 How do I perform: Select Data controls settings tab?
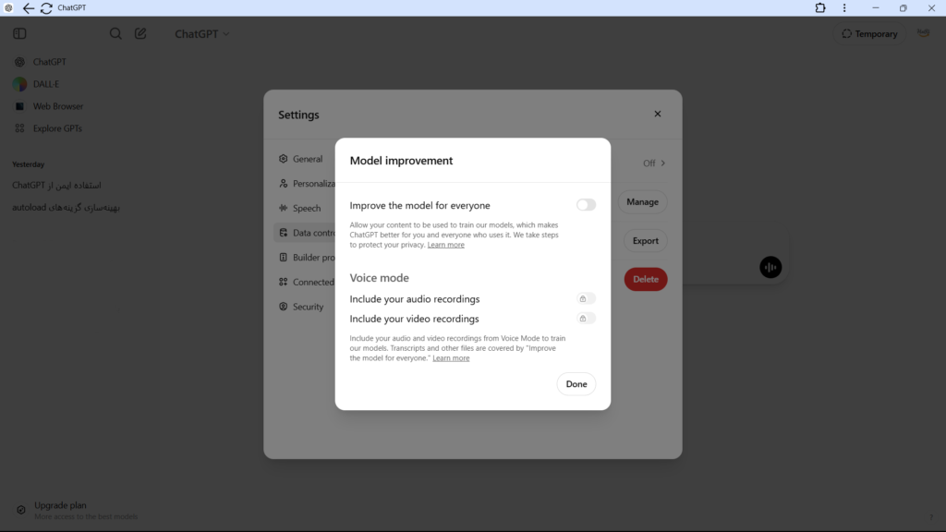coord(305,233)
